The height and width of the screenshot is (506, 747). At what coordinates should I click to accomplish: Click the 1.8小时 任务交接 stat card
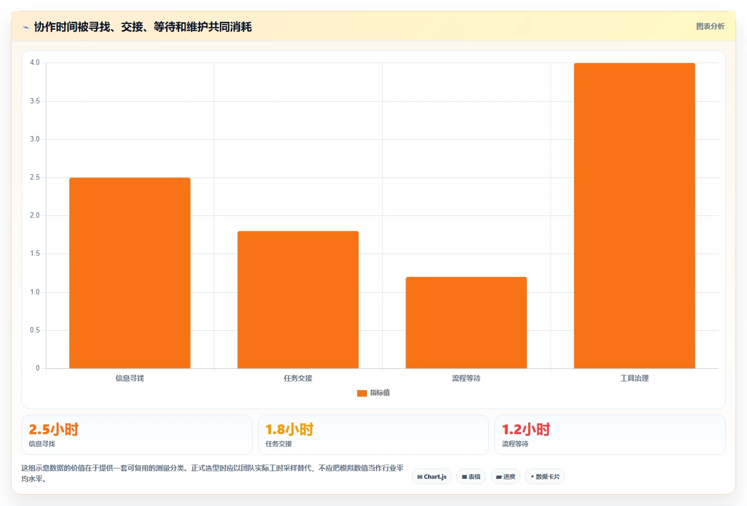pyautogui.click(x=373, y=435)
